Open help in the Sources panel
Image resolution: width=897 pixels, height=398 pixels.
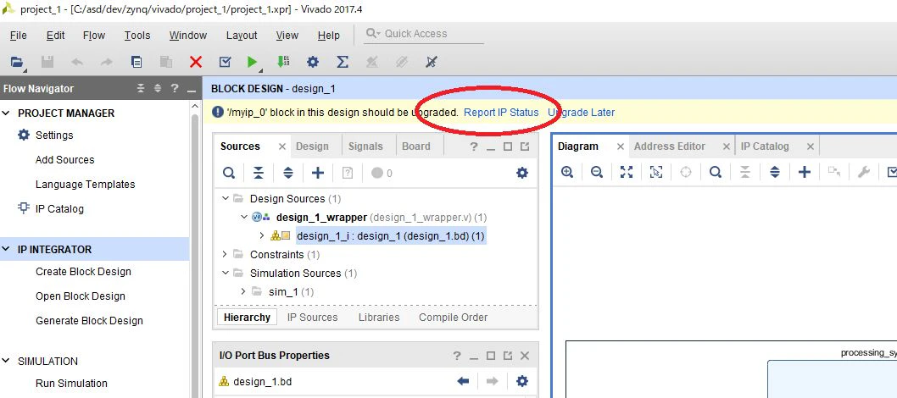coord(474,146)
